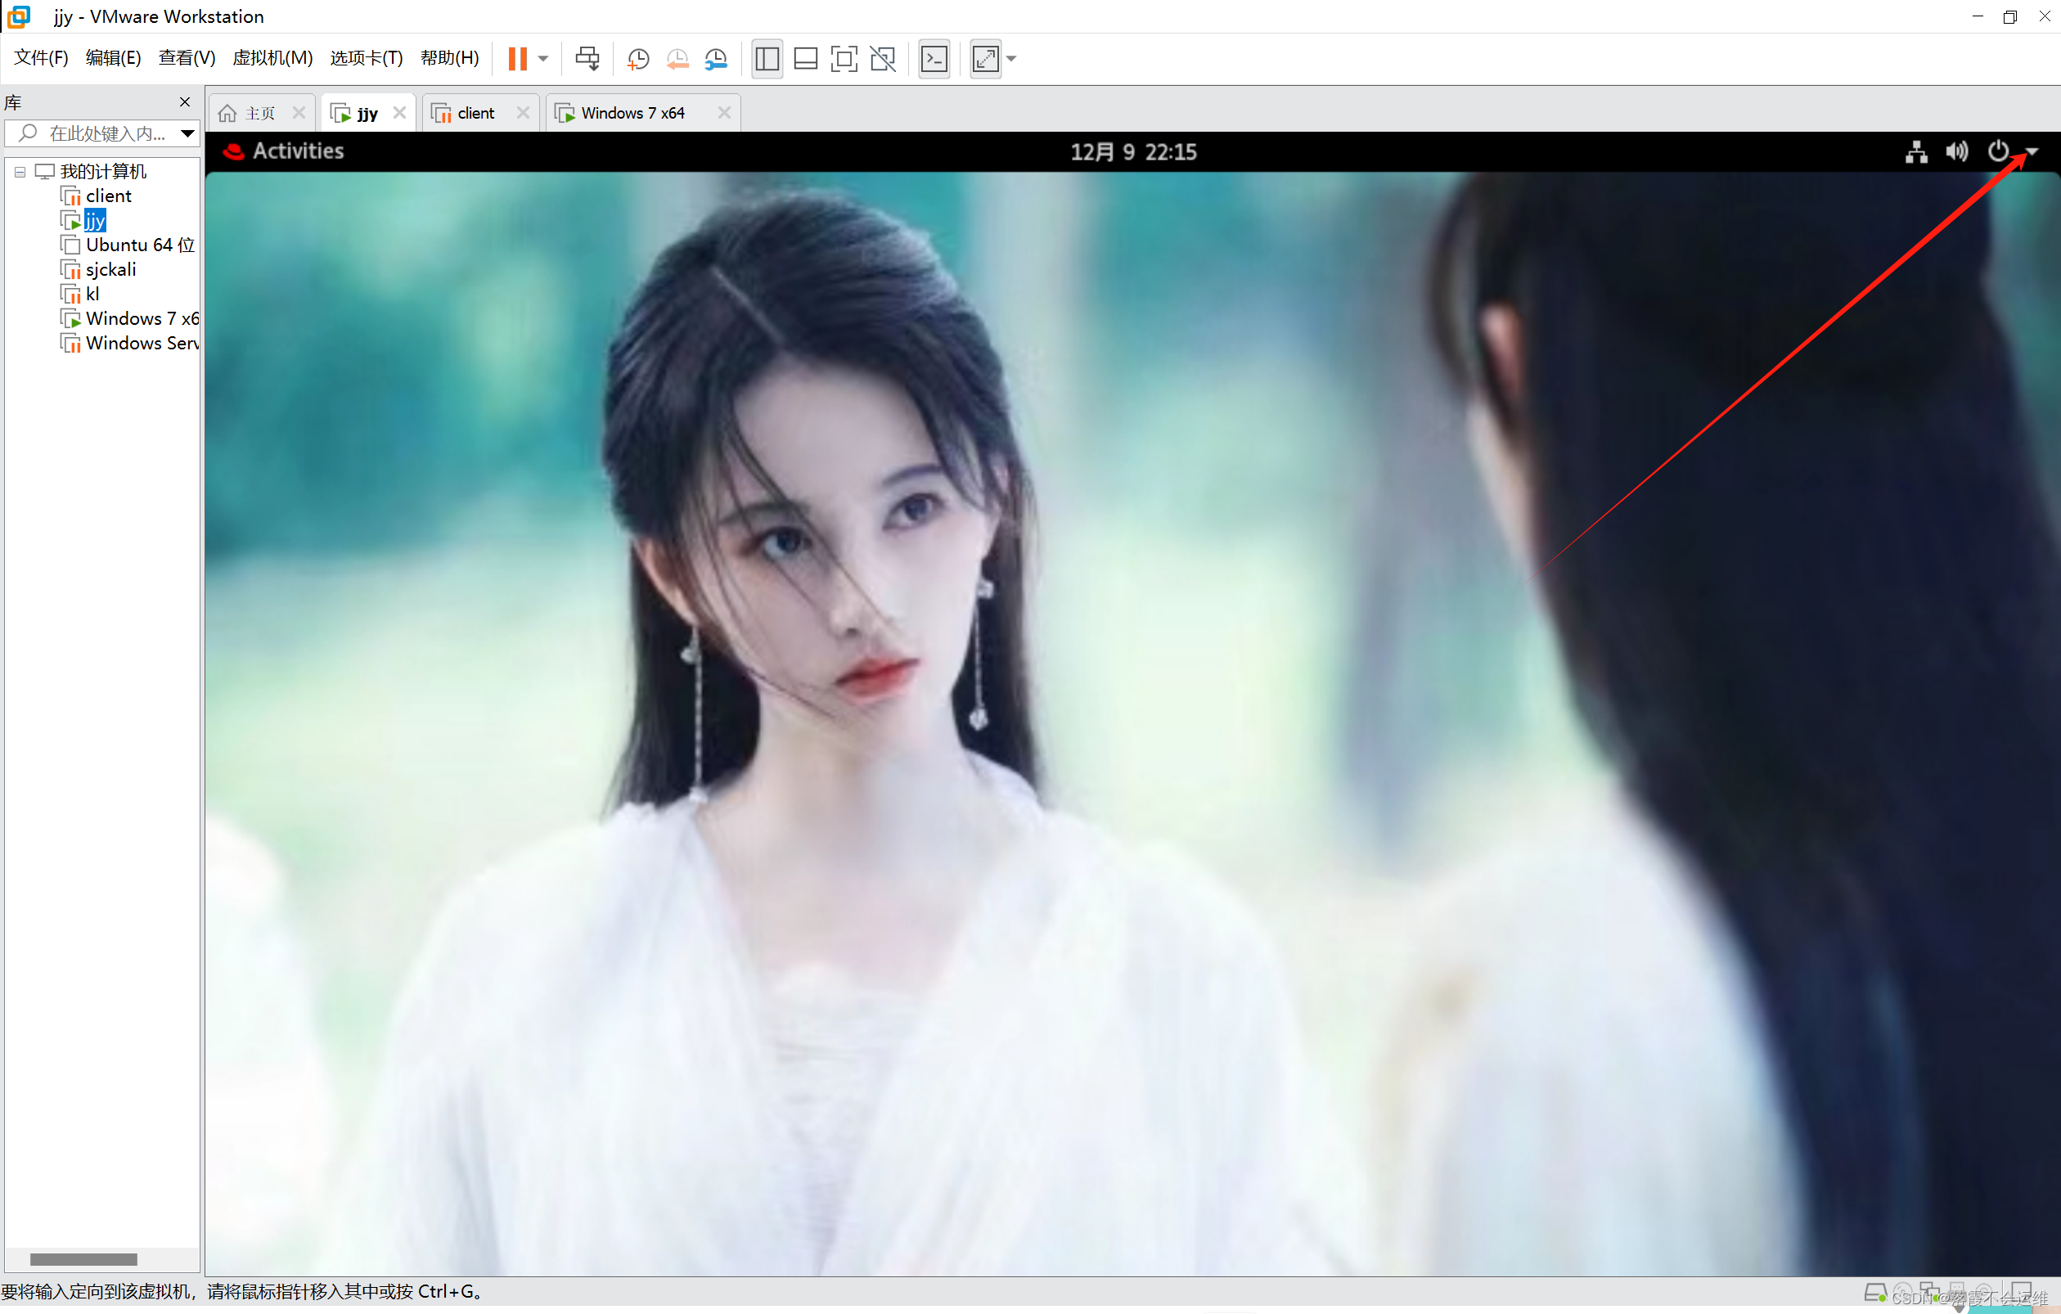The width and height of the screenshot is (2061, 1314).
Task: Click the guest volume speaker icon
Action: pyautogui.click(x=1956, y=151)
